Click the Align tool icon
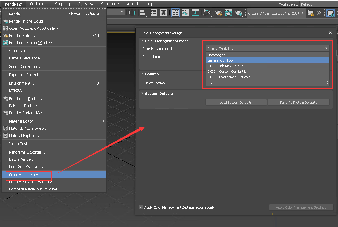Image resolution: width=338 pixels, height=227 pixels. 142,13
